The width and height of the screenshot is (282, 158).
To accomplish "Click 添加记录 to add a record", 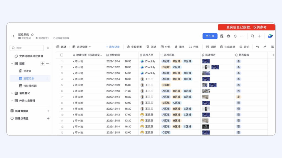I will coord(113,47).
